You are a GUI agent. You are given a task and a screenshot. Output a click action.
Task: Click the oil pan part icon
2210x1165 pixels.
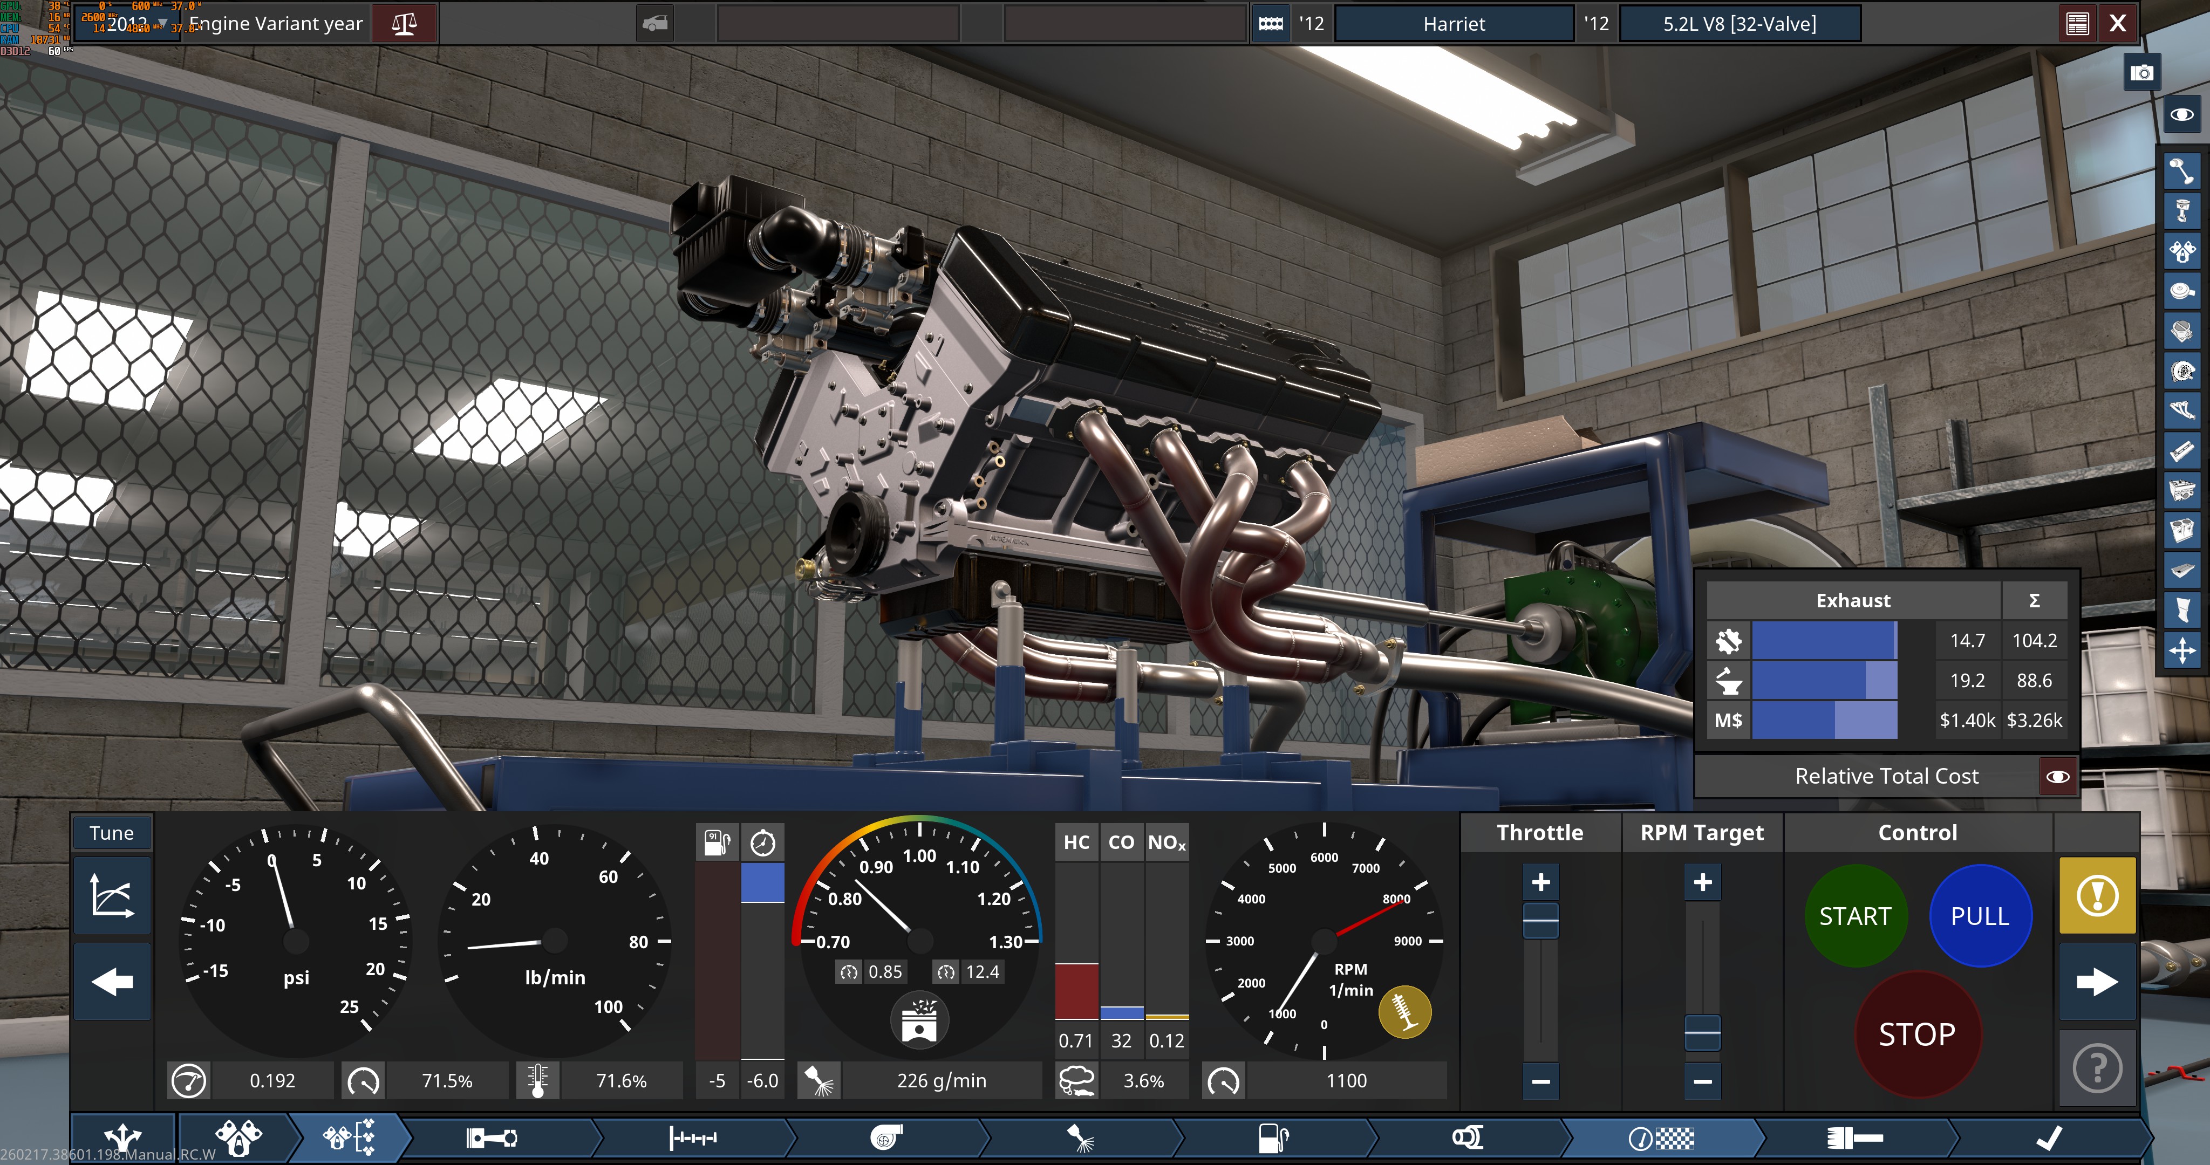click(2182, 571)
